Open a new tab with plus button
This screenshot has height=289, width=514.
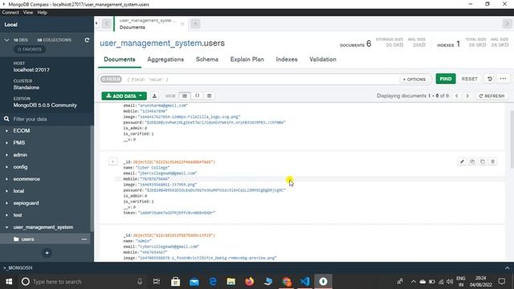point(195,23)
